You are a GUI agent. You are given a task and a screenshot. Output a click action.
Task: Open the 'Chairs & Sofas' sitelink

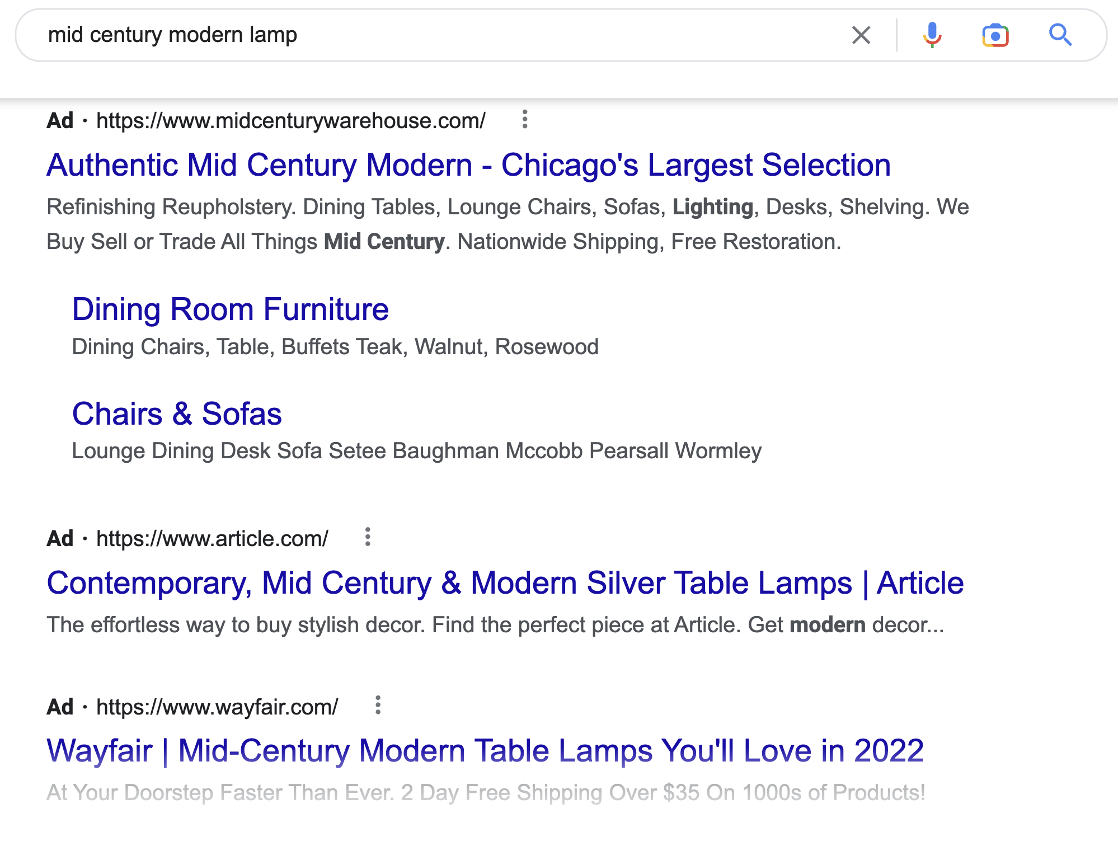click(x=177, y=414)
